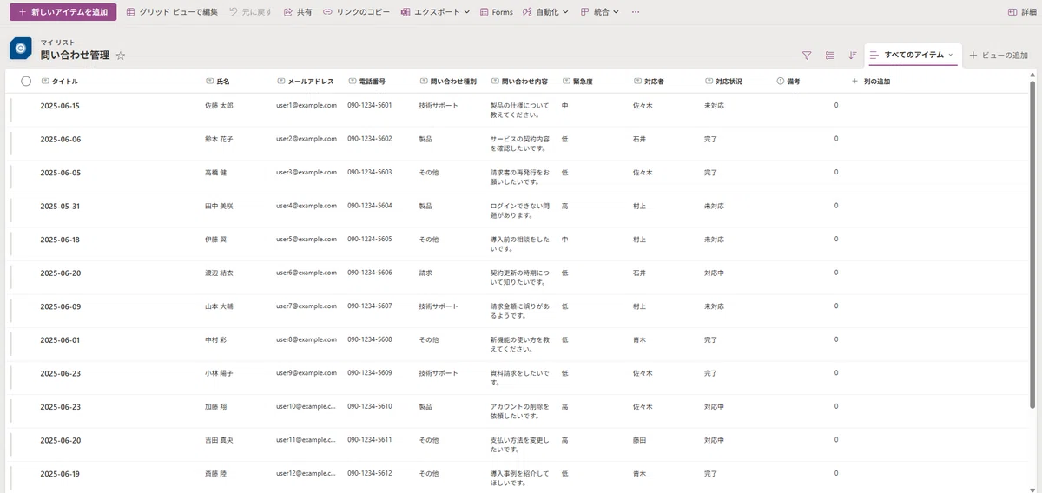The height and width of the screenshot is (493, 1042).
Task: Click the name 小林 陽子
Action: pyautogui.click(x=218, y=373)
